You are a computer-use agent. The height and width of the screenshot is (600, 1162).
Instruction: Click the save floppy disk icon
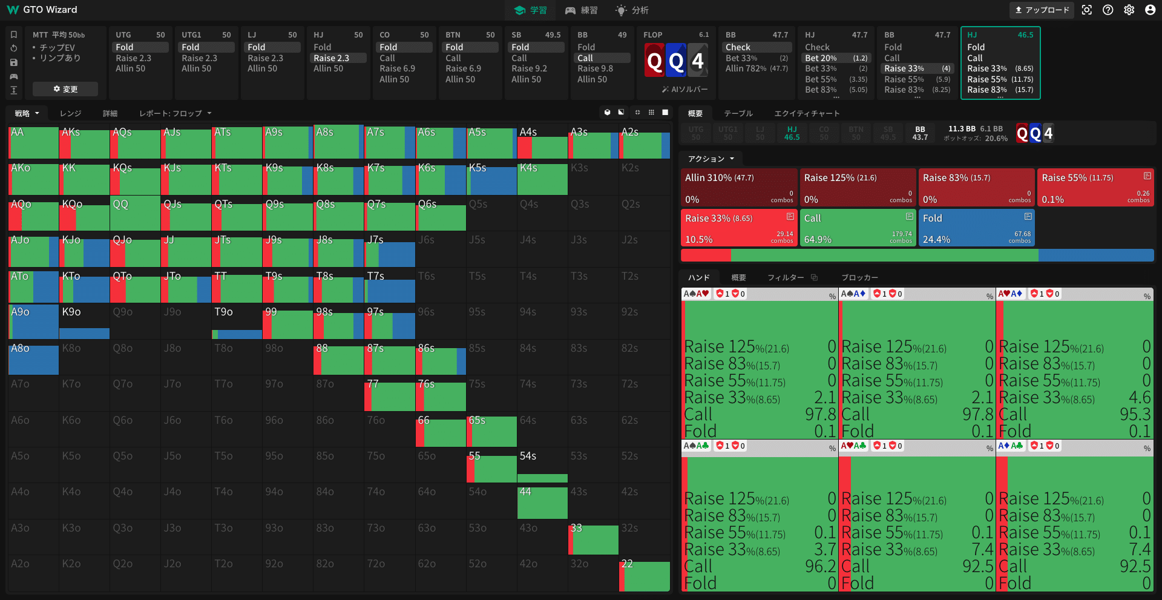pos(14,62)
